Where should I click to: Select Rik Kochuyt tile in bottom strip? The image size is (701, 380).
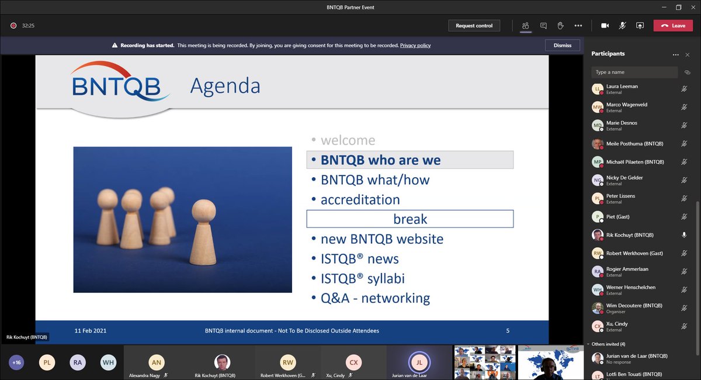point(221,362)
